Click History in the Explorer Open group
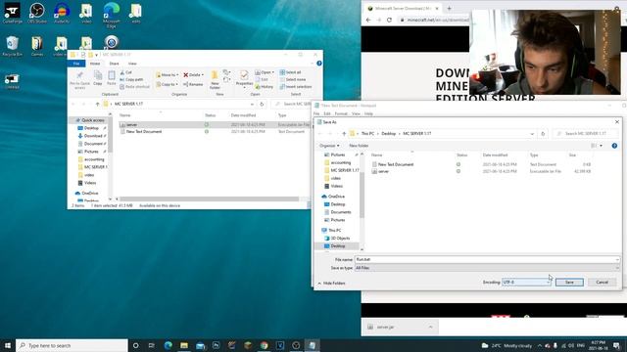Screen dimensions: 627x352 click(264, 87)
